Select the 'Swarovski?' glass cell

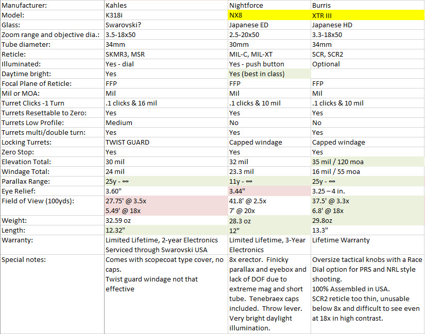(165, 25)
